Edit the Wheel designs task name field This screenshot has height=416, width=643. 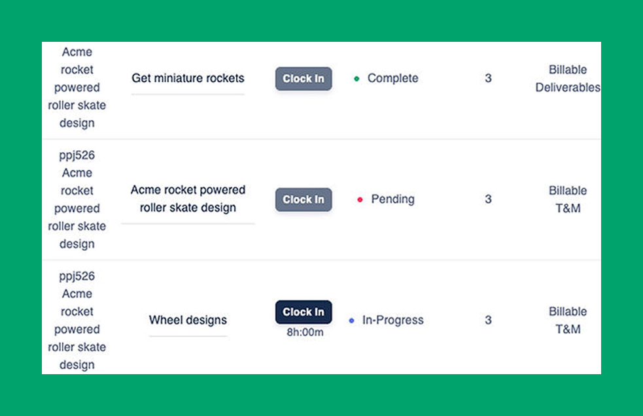coord(188,320)
